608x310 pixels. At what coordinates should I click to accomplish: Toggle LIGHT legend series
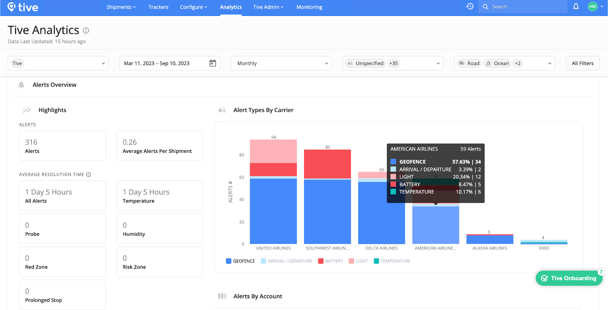pyautogui.click(x=358, y=261)
